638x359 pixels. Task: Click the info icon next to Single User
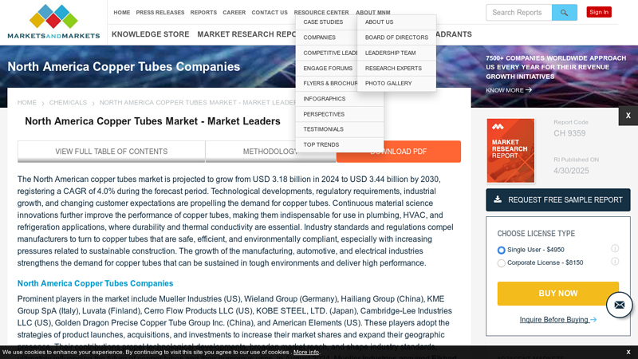pyautogui.click(x=615, y=248)
